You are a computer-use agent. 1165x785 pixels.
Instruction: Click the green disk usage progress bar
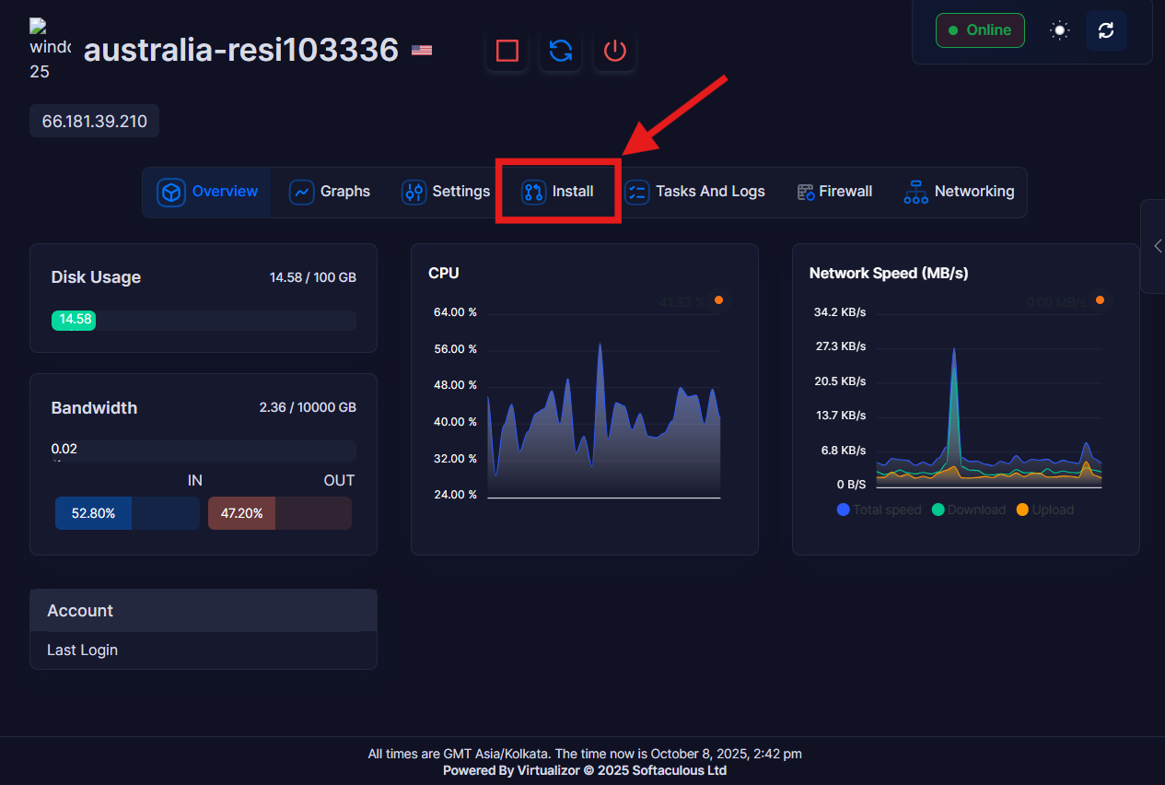(74, 320)
